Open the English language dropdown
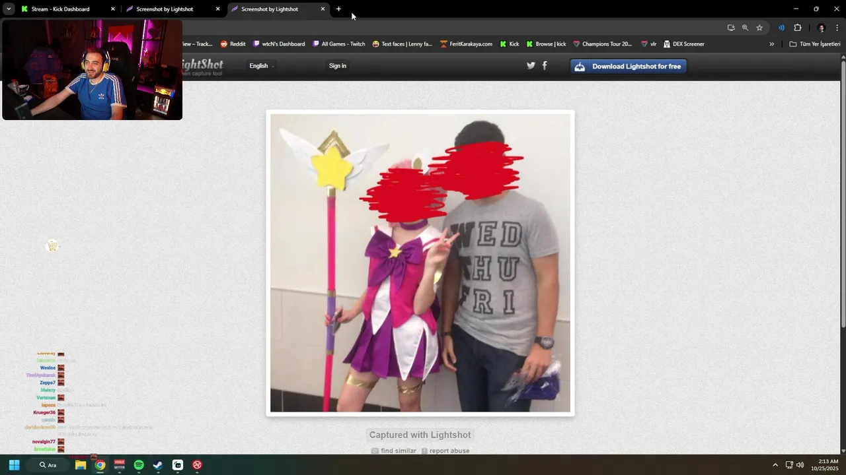This screenshot has width=846, height=475. (x=262, y=66)
